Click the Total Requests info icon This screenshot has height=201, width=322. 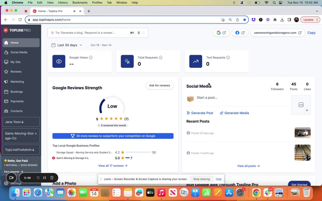pos(160,58)
